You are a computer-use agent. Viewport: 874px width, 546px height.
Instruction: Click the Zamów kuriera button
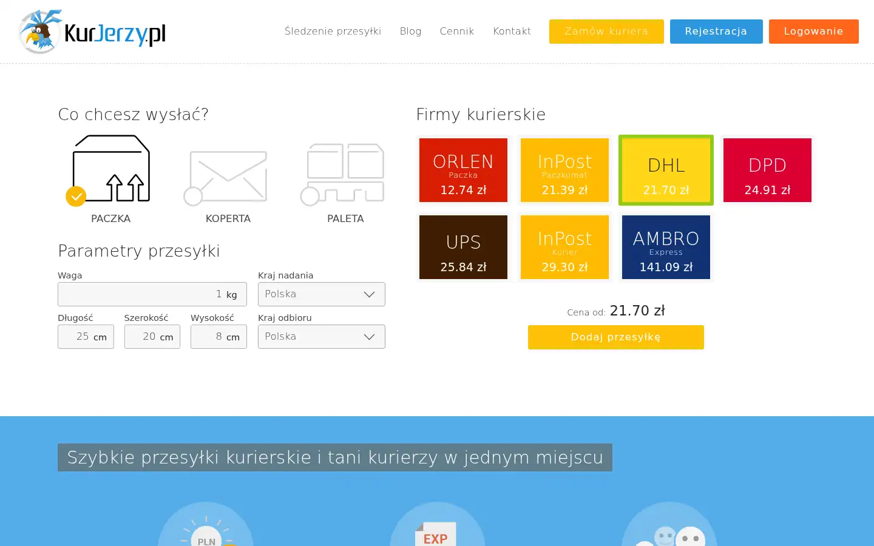(606, 32)
